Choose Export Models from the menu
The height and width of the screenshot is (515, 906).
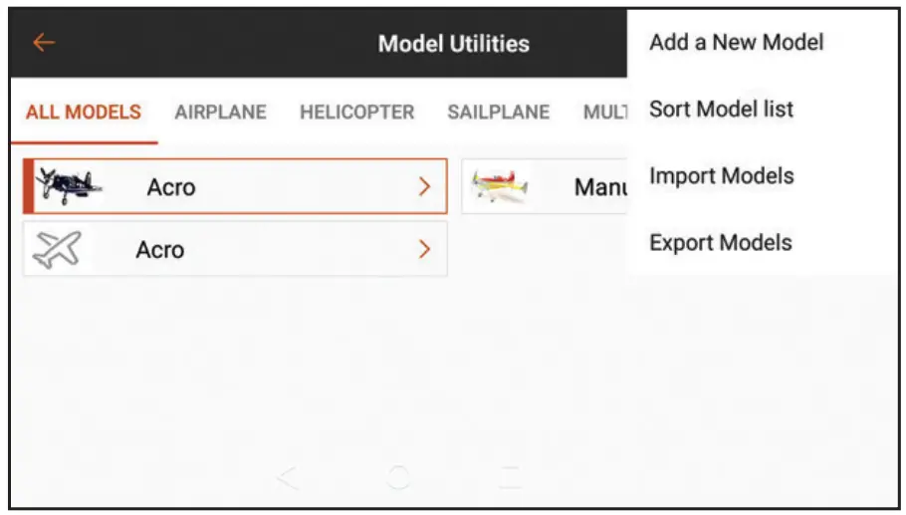pyautogui.click(x=720, y=243)
